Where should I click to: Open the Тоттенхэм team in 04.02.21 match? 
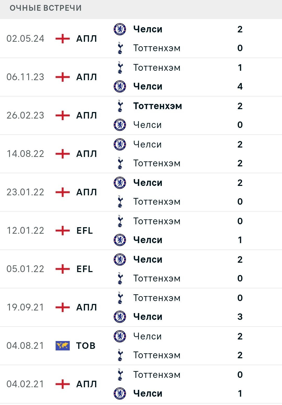tap(157, 375)
